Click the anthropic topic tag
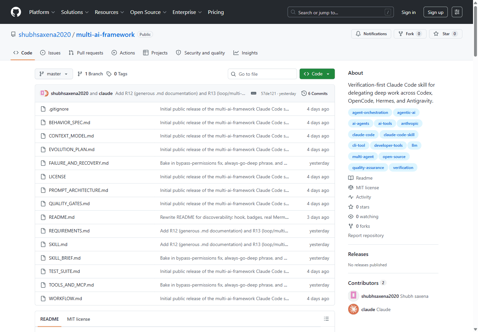This screenshot has height=332, width=478. pos(410,124)
